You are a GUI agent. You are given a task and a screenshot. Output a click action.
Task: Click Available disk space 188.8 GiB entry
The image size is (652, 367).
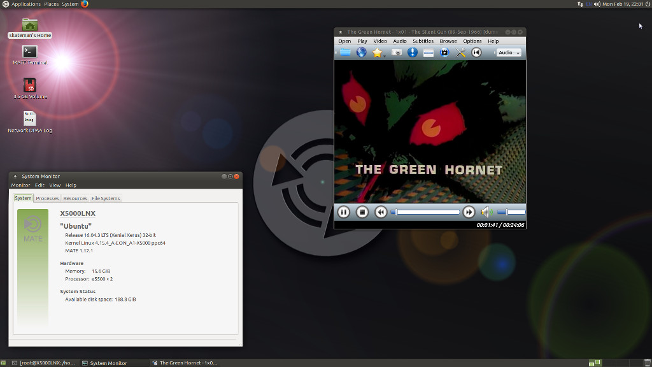(100, 299)
